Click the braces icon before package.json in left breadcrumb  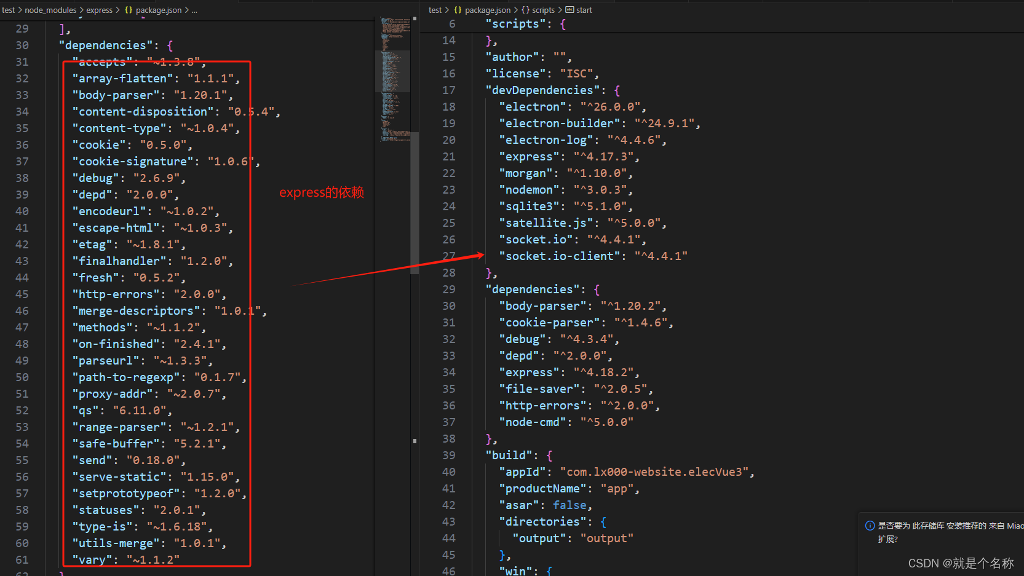(129, 10)
